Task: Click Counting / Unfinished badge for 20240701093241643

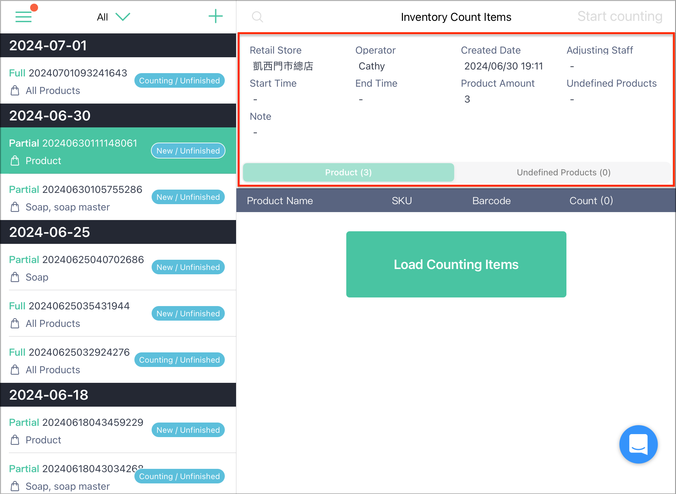Action: (x=179, y=80)
